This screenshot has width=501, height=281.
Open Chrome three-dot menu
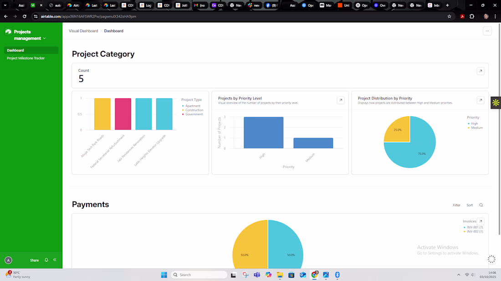tap(495, 16)
